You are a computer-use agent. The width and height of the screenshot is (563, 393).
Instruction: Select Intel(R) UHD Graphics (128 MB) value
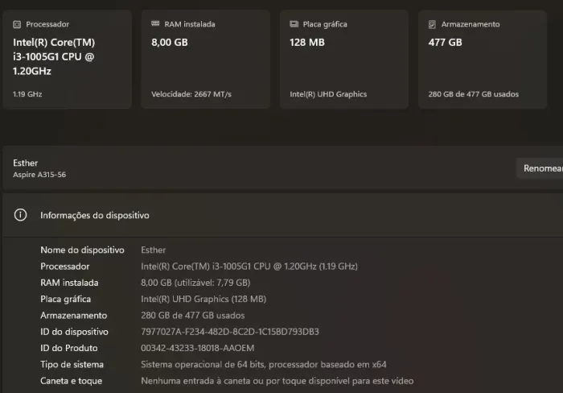(x=203, y=299)
